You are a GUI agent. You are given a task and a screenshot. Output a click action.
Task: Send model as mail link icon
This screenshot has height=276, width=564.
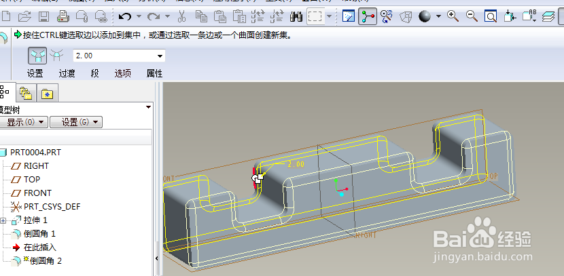pos(101,16)
